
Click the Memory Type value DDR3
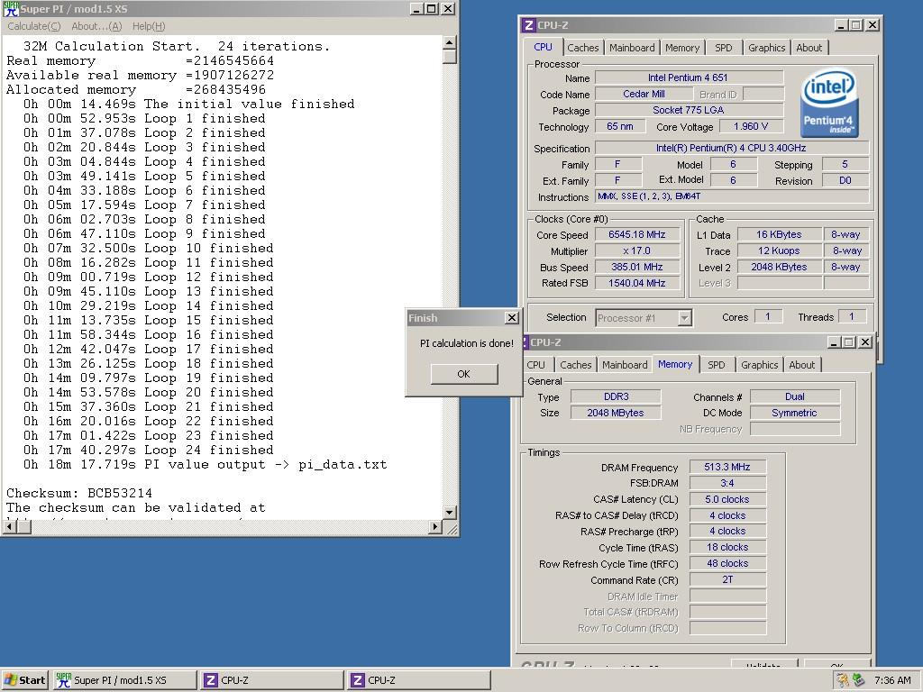616,396
